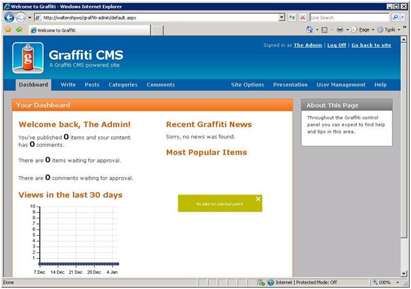
Task: Click the Done status bar text
Action: point(9,282)
